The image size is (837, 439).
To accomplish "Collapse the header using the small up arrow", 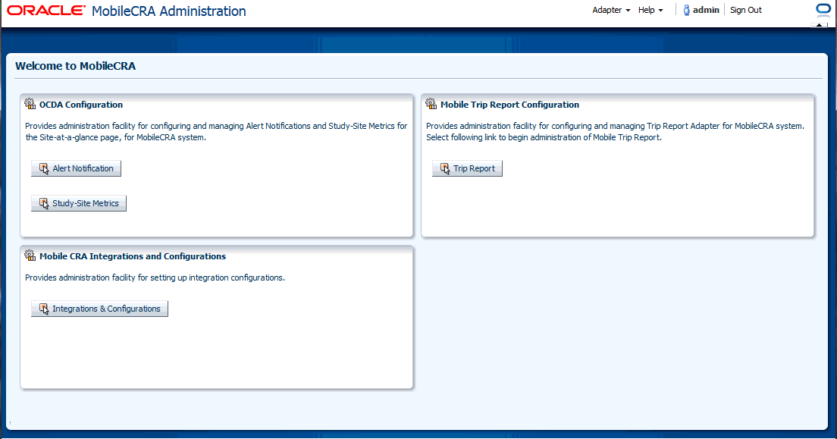I will pyautogui.click(x=820, y=25).
